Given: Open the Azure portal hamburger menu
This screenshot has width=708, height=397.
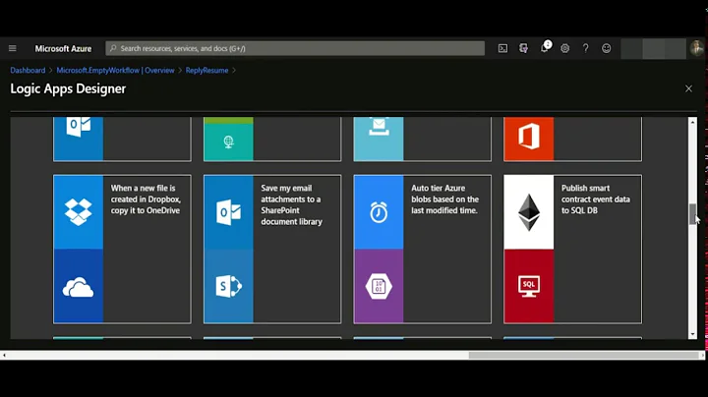Looking at the screenshot, I should [13, 48].
